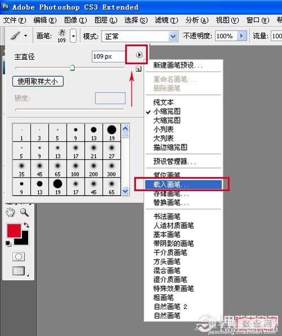Select the Hand tool

(10, 212)
